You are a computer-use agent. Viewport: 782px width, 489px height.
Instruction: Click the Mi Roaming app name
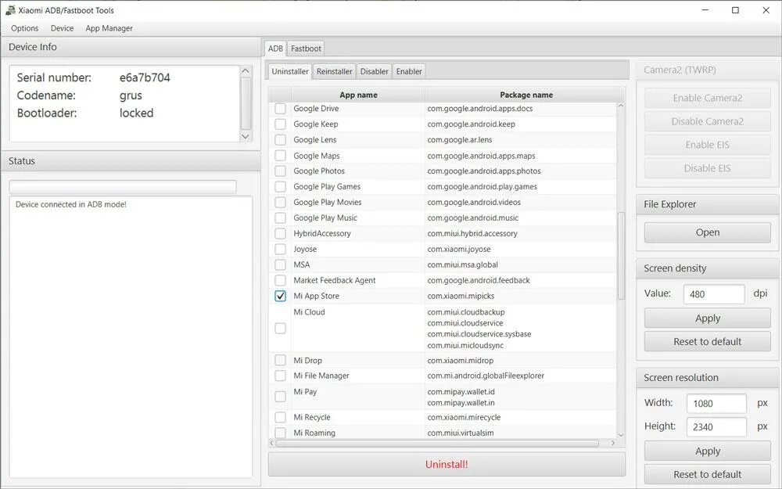[x=314, y=433]
